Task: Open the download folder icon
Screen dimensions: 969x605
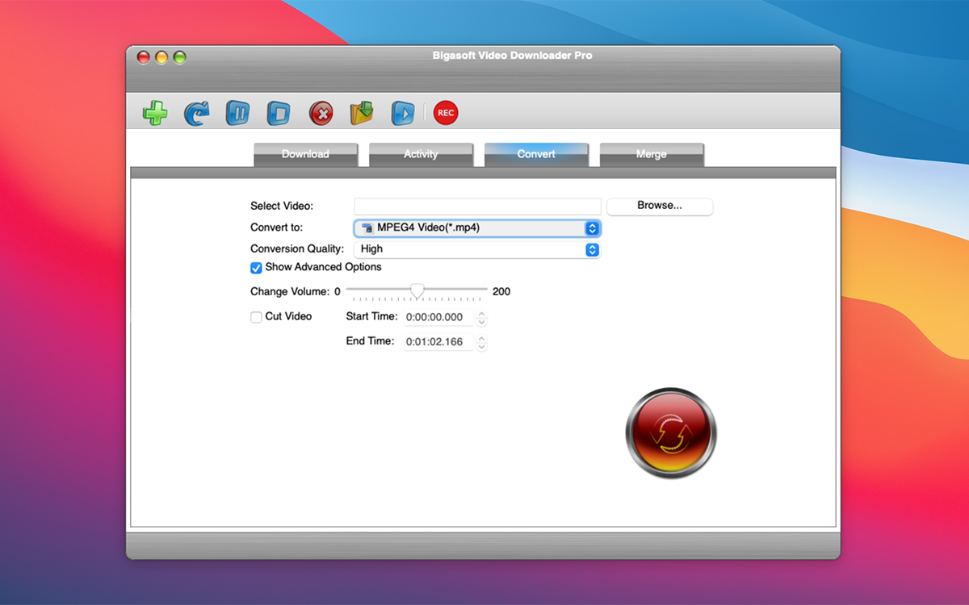Action: click(362, 113)
